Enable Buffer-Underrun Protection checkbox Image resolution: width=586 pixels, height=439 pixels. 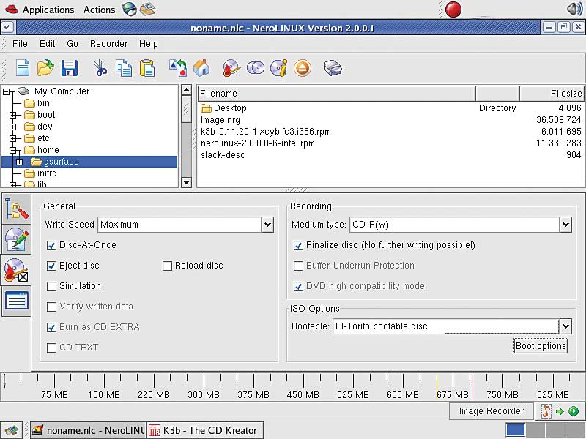pyautogui.click(x=298, y=266)
